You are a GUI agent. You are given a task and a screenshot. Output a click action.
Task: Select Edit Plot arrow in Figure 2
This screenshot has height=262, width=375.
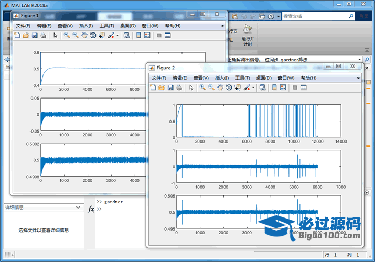(x=191, y=88)
